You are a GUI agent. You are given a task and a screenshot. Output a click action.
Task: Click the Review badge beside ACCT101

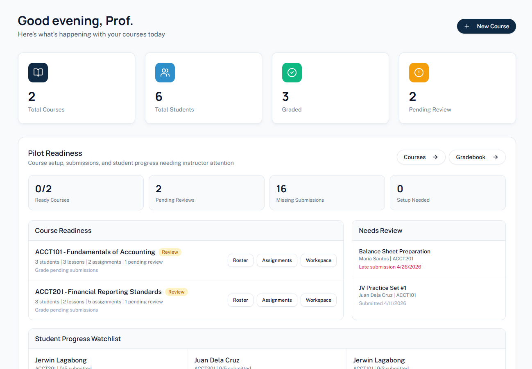point(170,252)
